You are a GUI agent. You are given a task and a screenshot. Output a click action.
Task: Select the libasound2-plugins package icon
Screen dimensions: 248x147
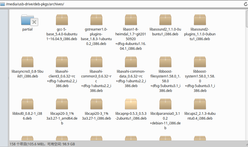pos(200,20)
